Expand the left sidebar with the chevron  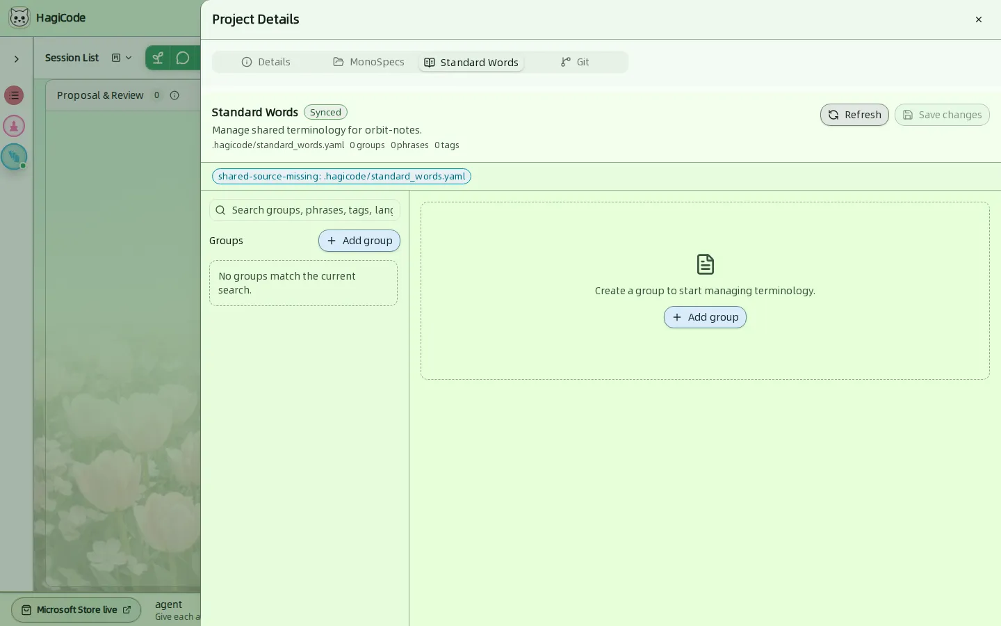click(x=17, y=59)
